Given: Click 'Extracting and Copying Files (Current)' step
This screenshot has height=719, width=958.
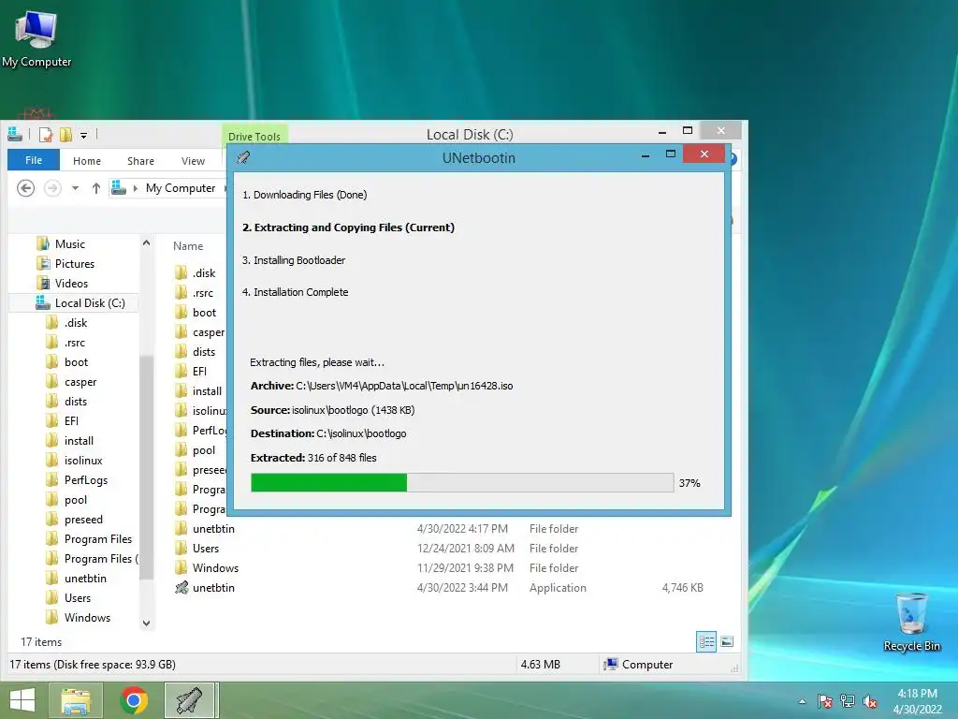Looking at the screenshot, I should point(348,227).
